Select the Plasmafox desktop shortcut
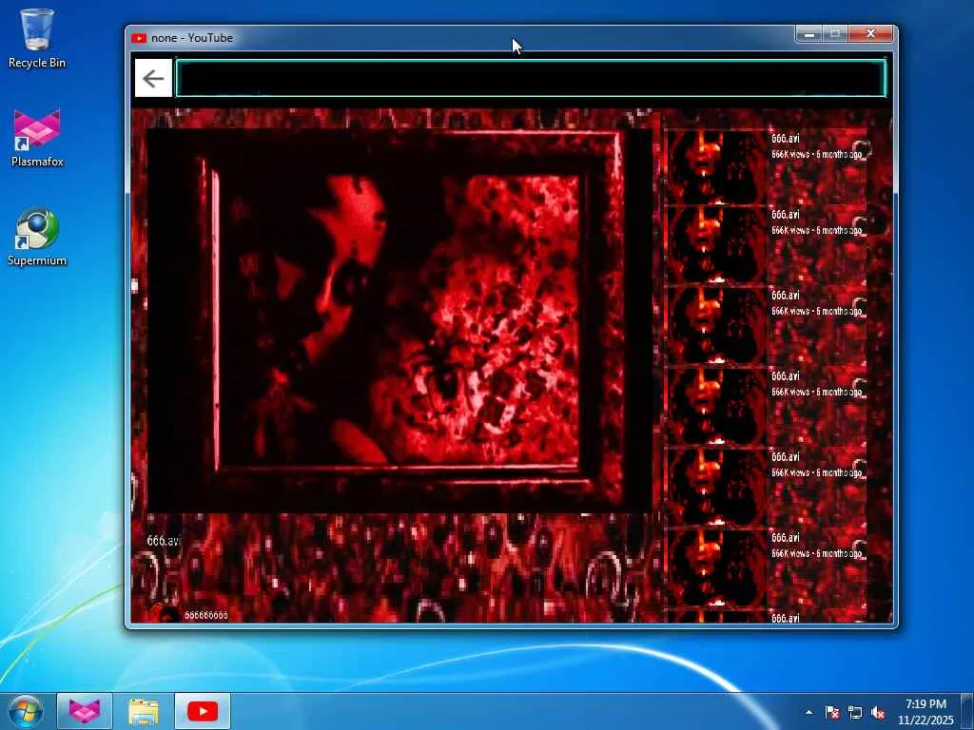 pyautogui.click(x=37, y=138)
